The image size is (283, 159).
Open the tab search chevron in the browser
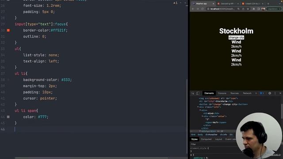tap(280, 4)
